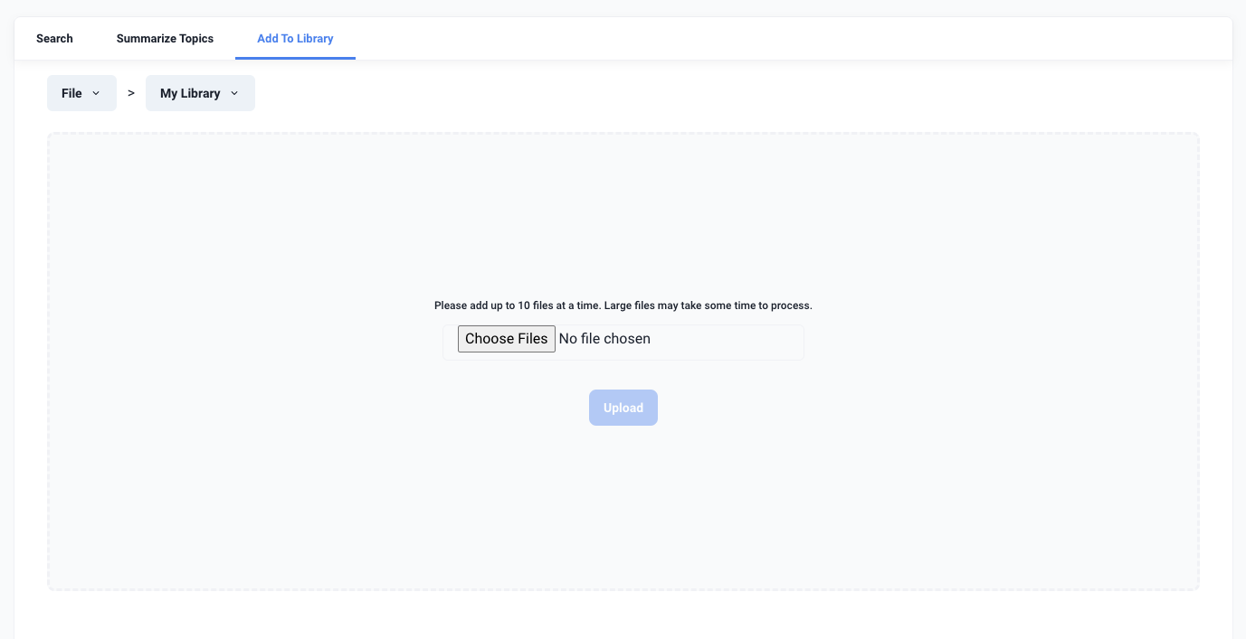Select the Add To Library tab
This screenshot has width=1246, height=639.
[295, 39]
